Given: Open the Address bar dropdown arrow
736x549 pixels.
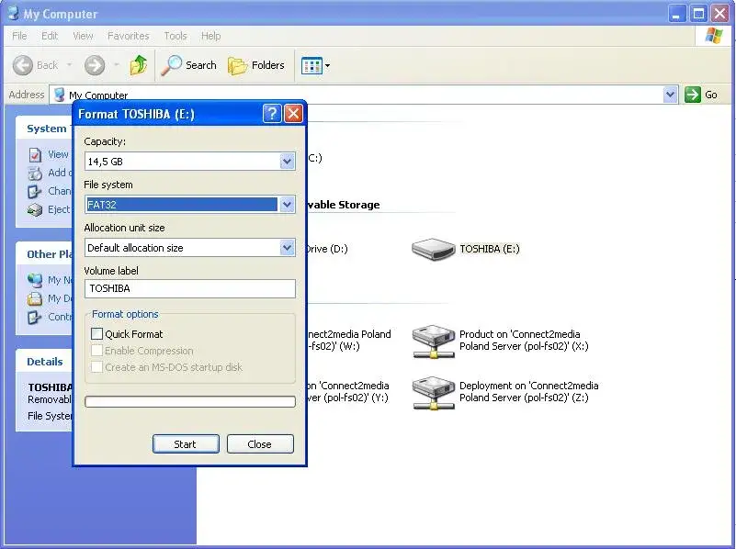Looking at the screenshot, I should 670,95.
